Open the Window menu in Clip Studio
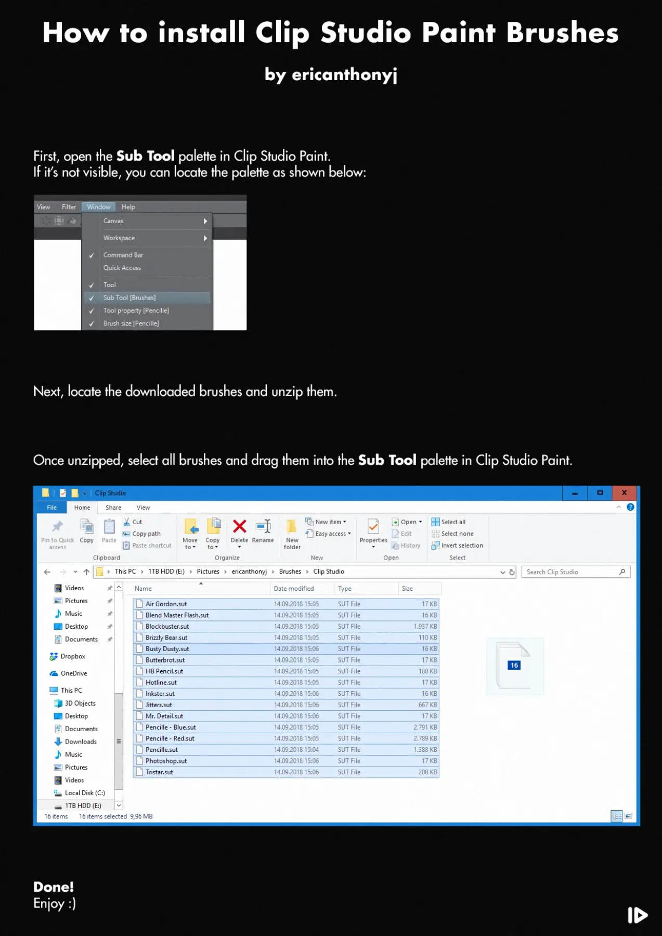The width and height of the screenshot is (662, 936). pos(98,207)
